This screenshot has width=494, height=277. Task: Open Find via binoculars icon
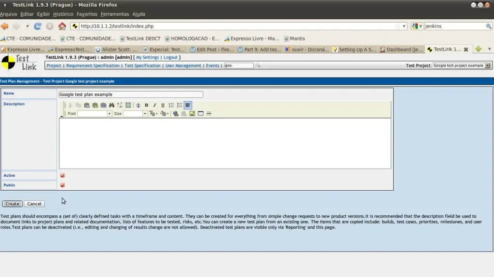coord(111,105)
